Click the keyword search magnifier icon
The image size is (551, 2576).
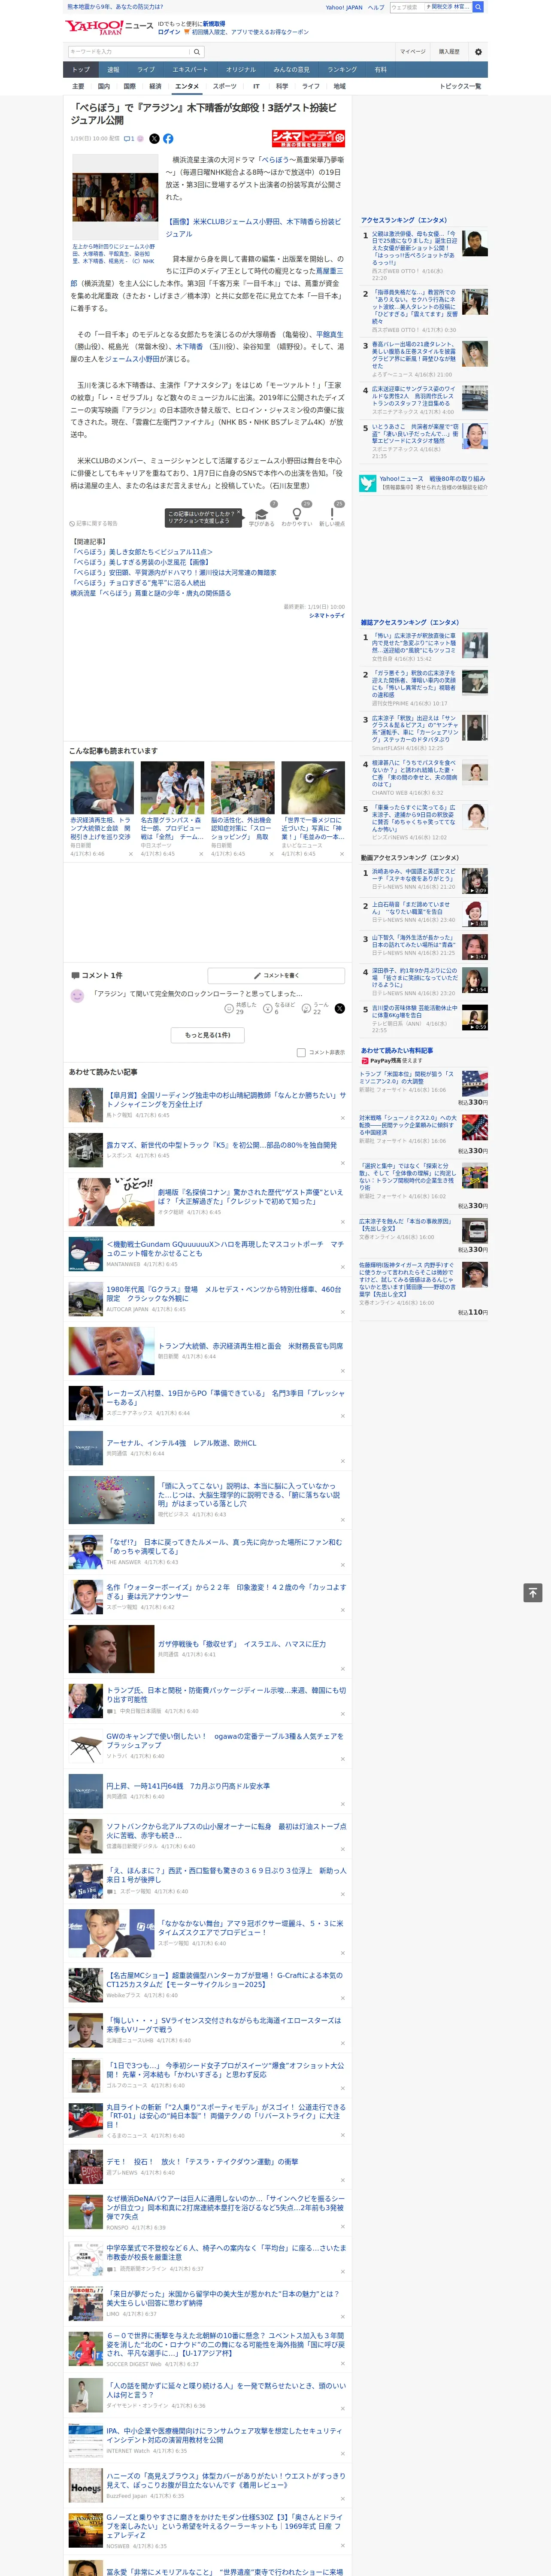click(x=197, y=52)
